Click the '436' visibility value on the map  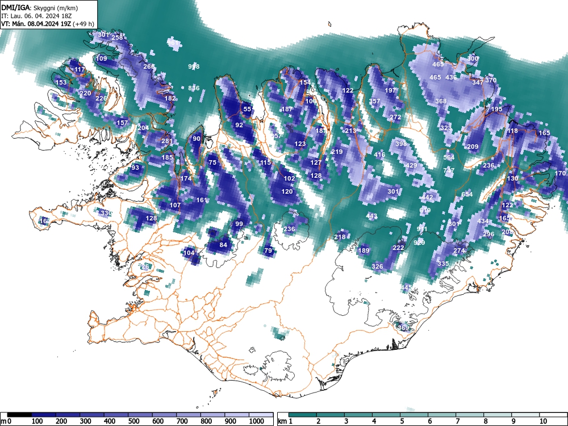tap(451, 77)
